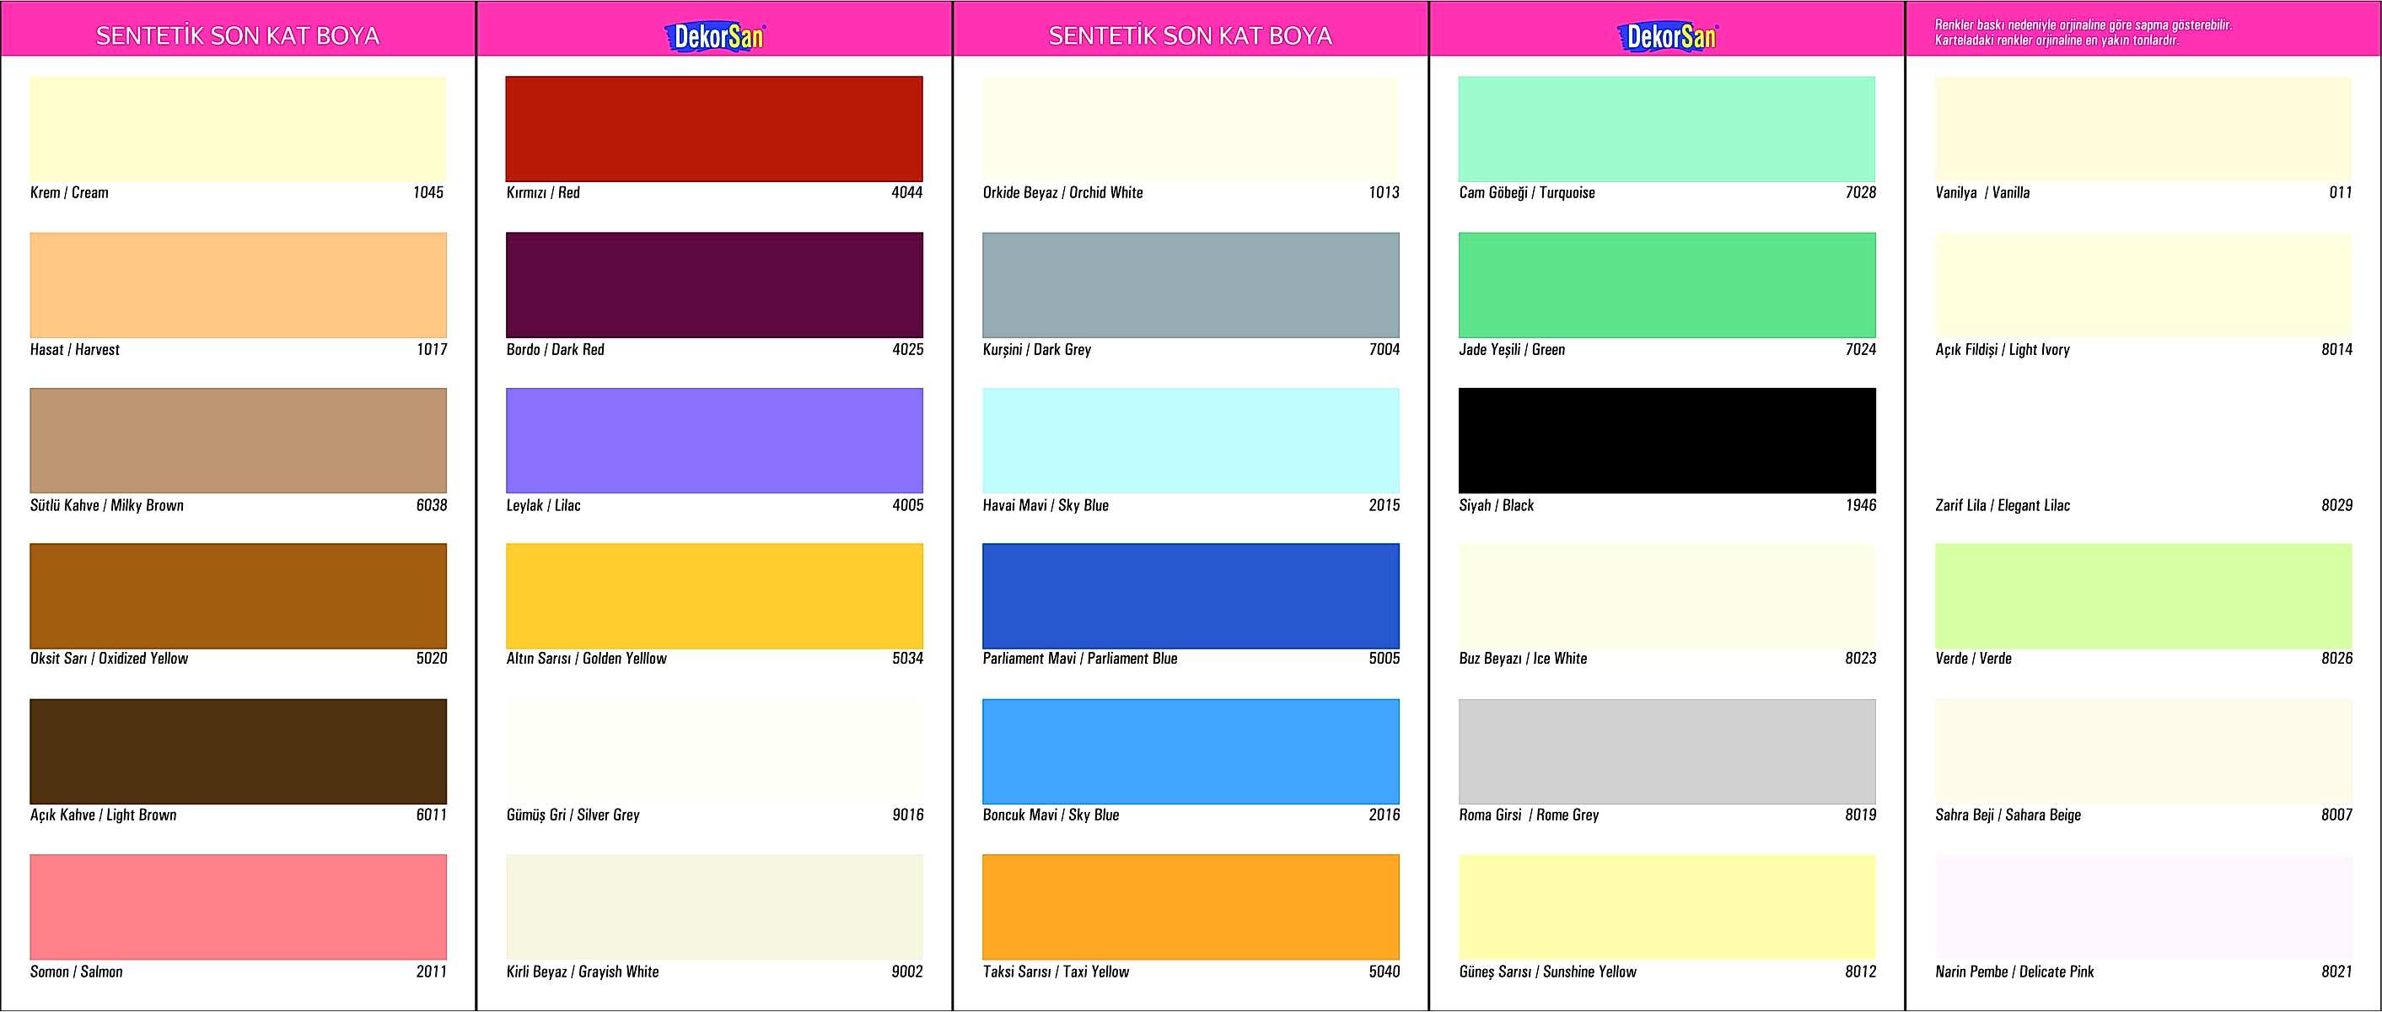Click the first DekorSan logo
This screenshot has height=1012, width=2382.
coord(714,36)
